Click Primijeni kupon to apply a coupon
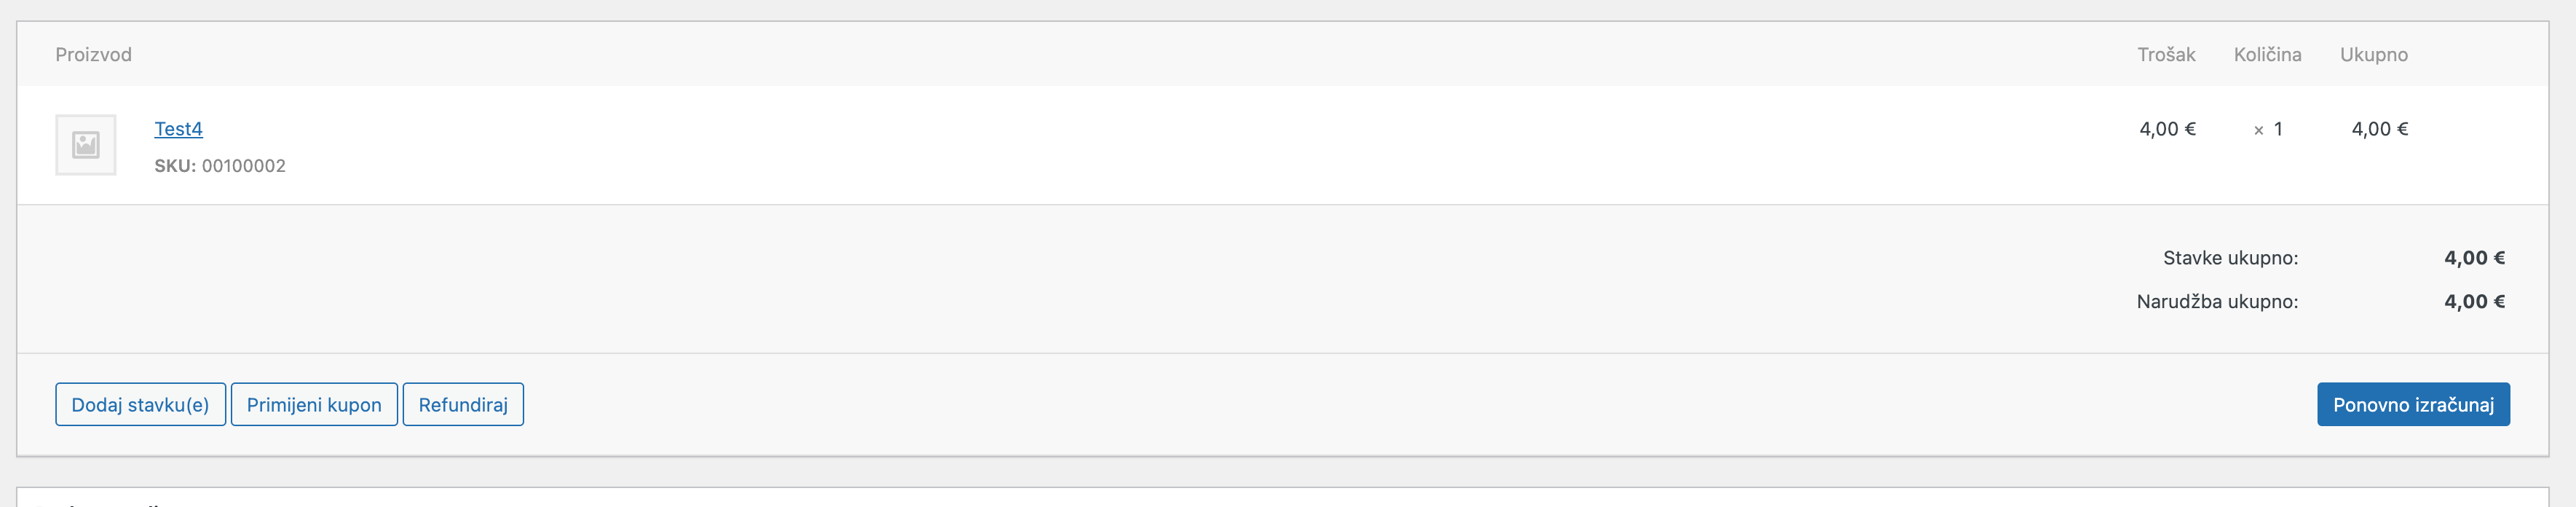The width and height of the screenshot is (2576, 507). coord(314,404)
